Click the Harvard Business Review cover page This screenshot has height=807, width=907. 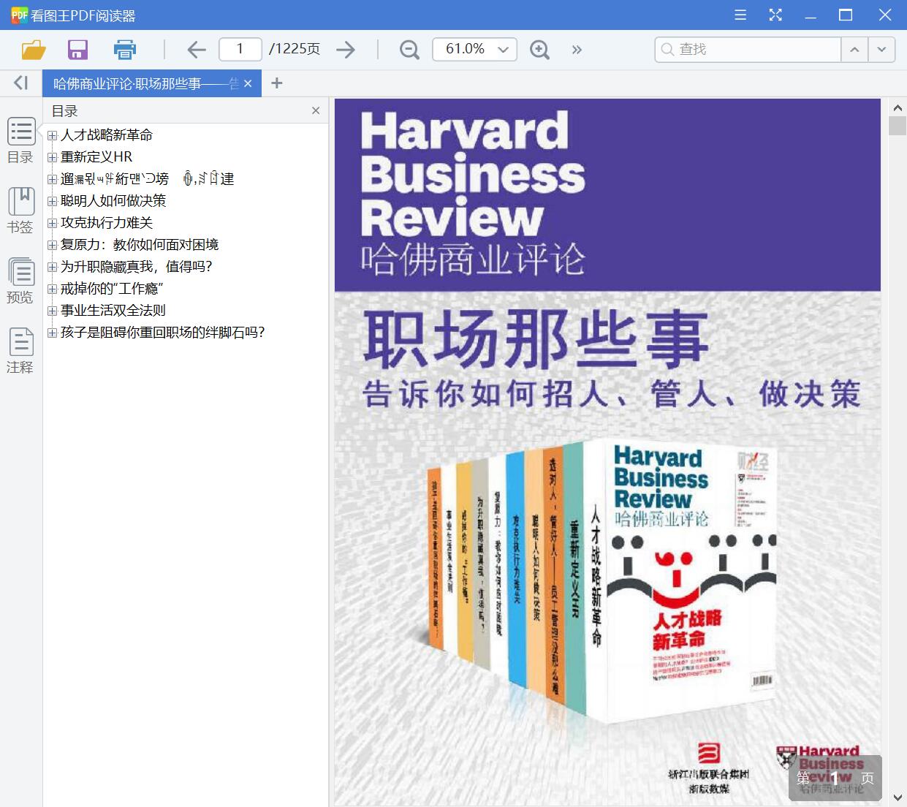click(x=607, y=452)
